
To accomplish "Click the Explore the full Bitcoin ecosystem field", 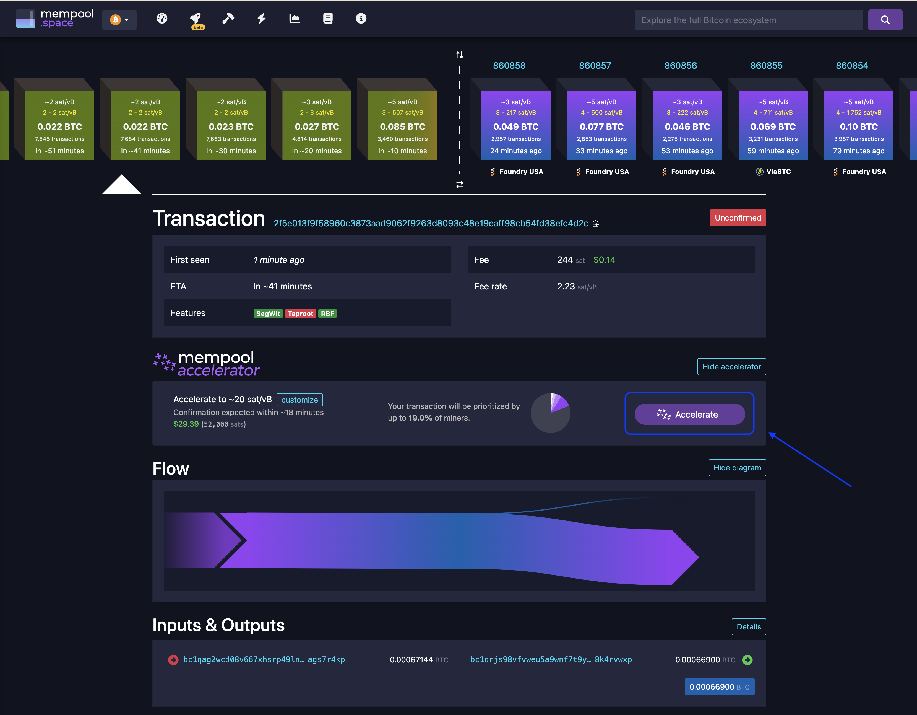I will [748, 20].
